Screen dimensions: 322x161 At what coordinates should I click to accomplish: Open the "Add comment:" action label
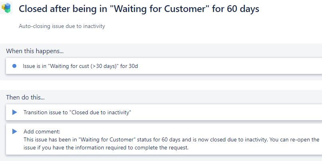pos(42,131)
